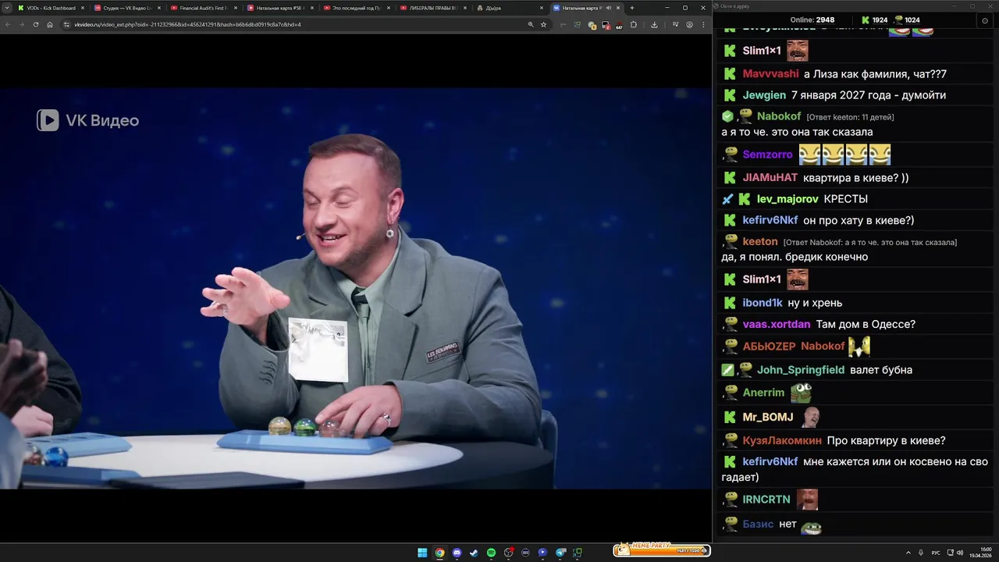
Task: Show hidden system tray icons
Action: click(908, 553)
